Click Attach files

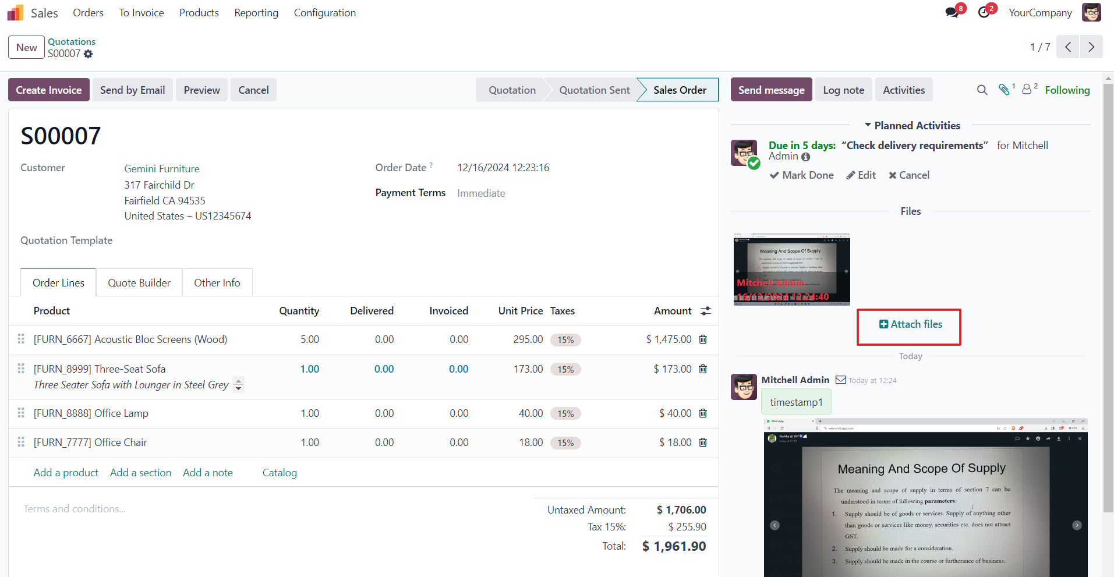click(x=910, y=324)
